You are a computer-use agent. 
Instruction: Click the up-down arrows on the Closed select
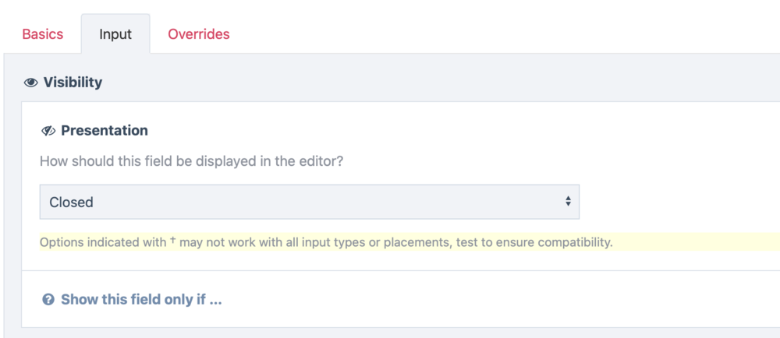(x=568, y=202)
